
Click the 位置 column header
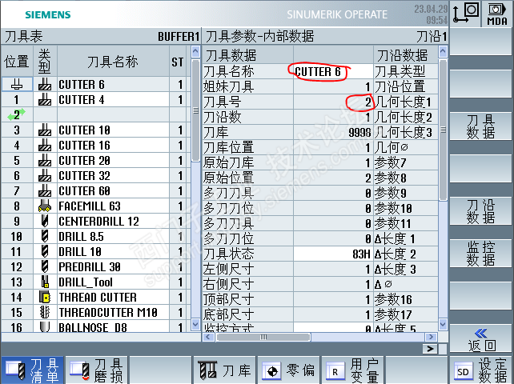[17, 62]
